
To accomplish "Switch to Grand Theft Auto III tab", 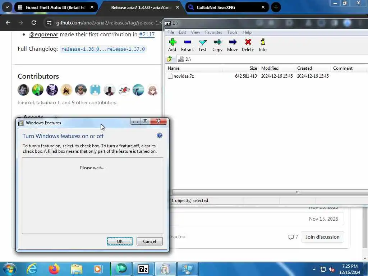I will point(55,7).
